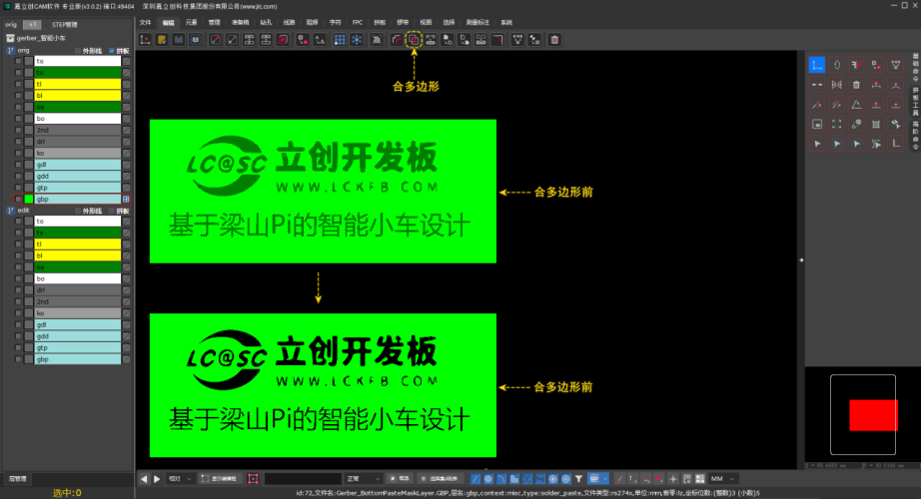Viewport: 921px width, 499px height.
Task: Click the green color swatch of orig gbp layer
Action: (x=29, y=200)
